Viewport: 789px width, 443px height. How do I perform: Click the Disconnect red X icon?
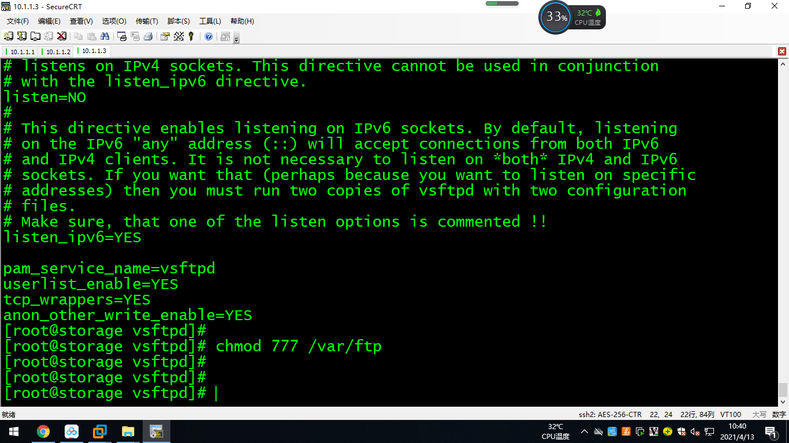[x=61, y=36]
